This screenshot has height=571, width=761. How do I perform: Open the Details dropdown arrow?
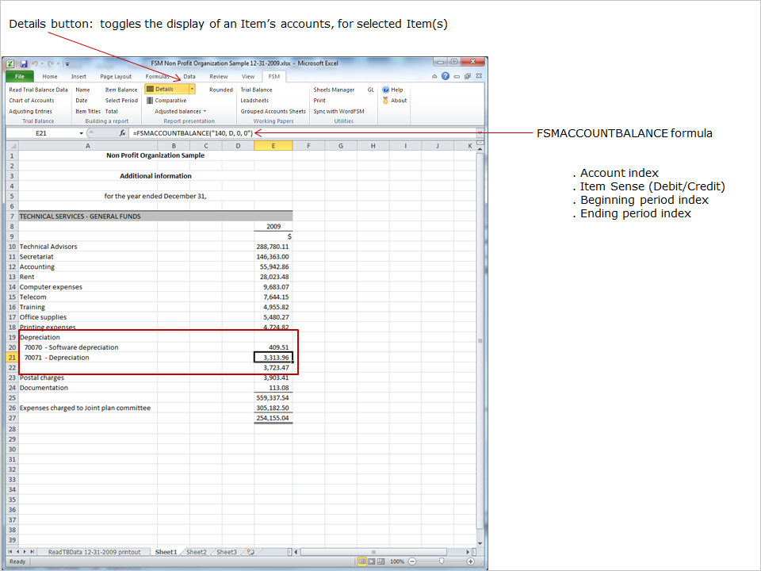click(x=192, y=90)
